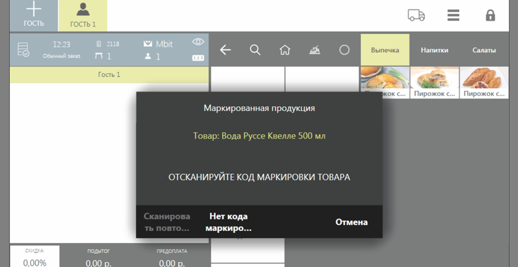Screen dimensions: 518x267
Task: Toggle the 123 numeric keypad mode
Action: point(197,58)
